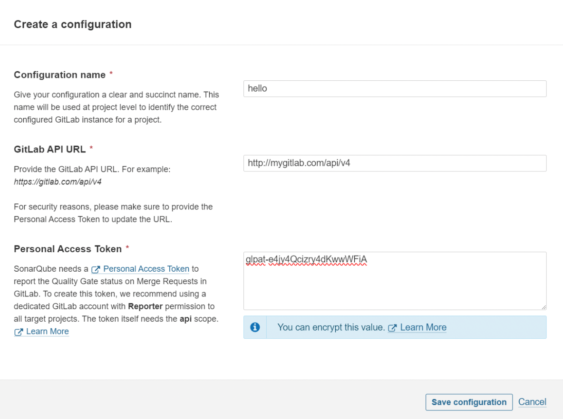Click the blue info icon in the encrypt notice
This screenshot has width=563, height=419.
255,327
